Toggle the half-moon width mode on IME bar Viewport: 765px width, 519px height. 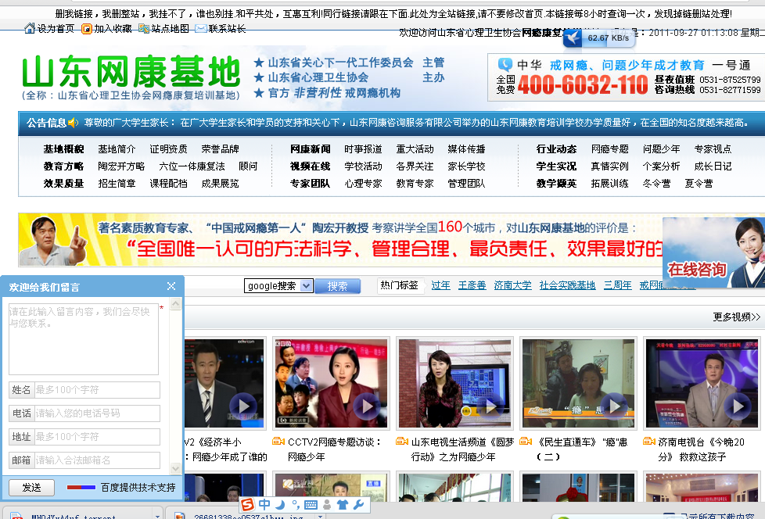point(280,505)
